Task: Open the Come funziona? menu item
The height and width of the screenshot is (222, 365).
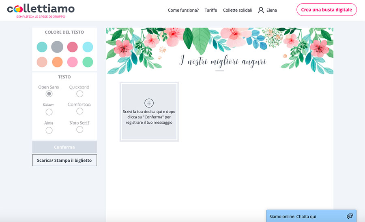Action: (x=183, y=10)
